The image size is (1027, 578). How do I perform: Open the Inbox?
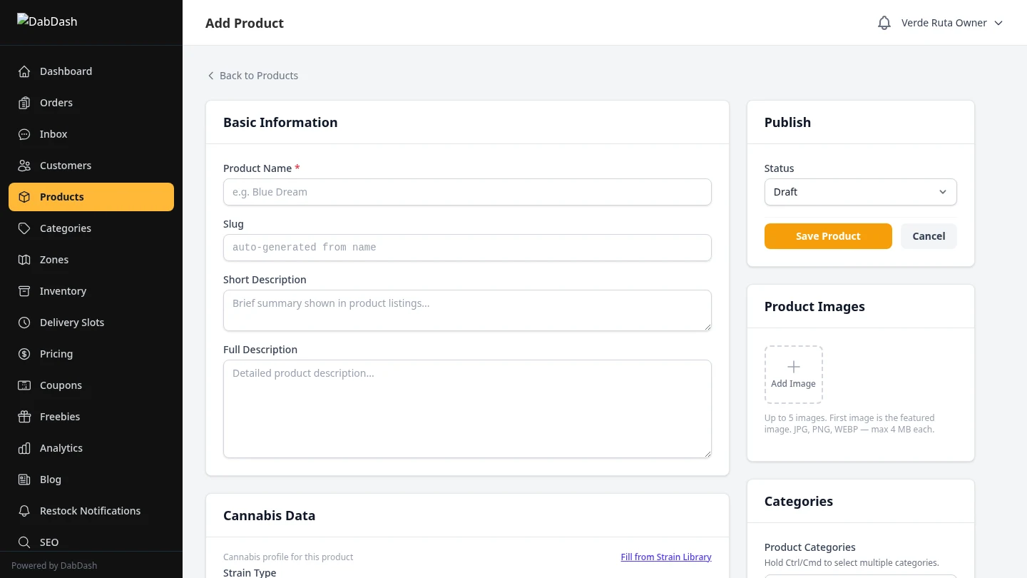(x=24, y=134)
